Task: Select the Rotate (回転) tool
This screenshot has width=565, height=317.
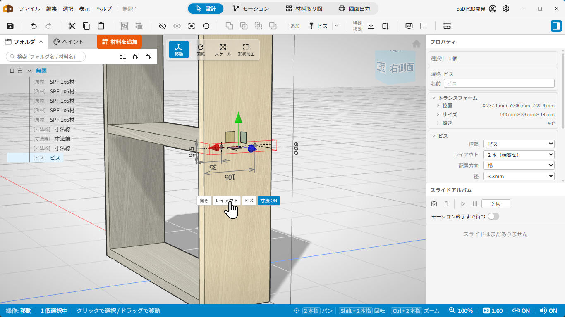Action: [x=201, y=50]
